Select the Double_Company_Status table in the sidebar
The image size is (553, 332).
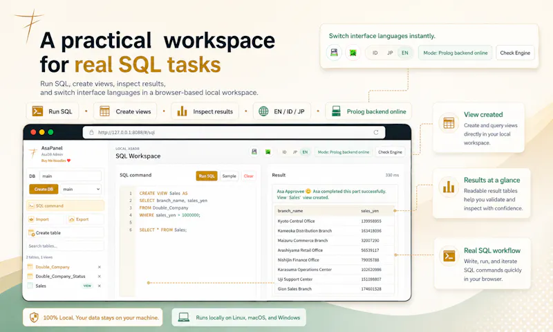[x=60, y=276]
